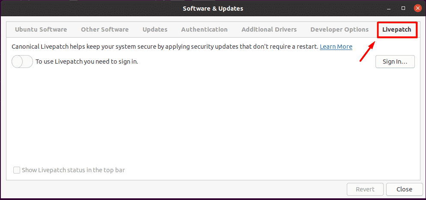
Task: Click the Sign In… button
Action: 395,62
